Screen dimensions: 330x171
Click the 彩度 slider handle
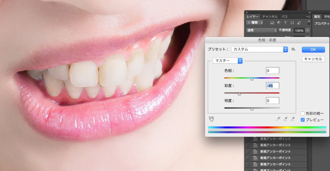click(239, 94)
